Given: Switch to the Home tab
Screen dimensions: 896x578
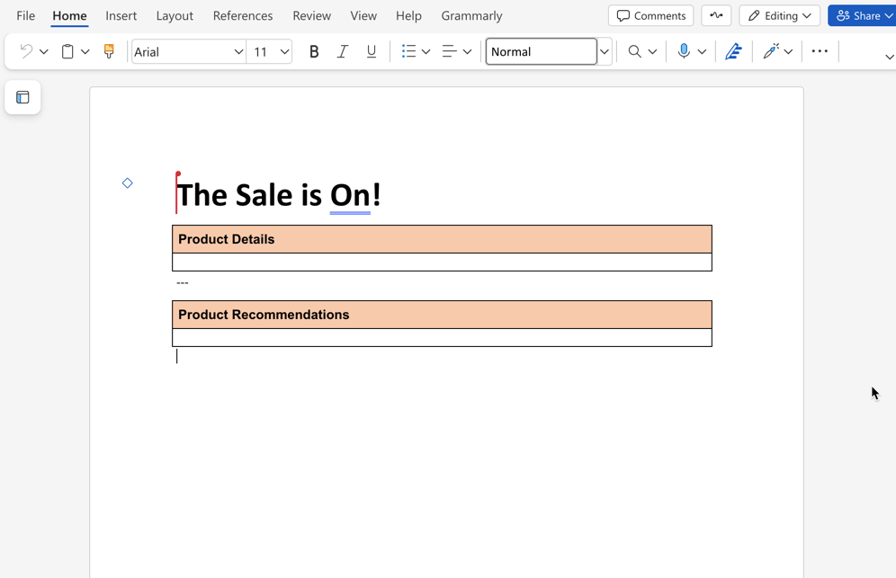Looking at the screenshot, I should click(x=69, y=15).
